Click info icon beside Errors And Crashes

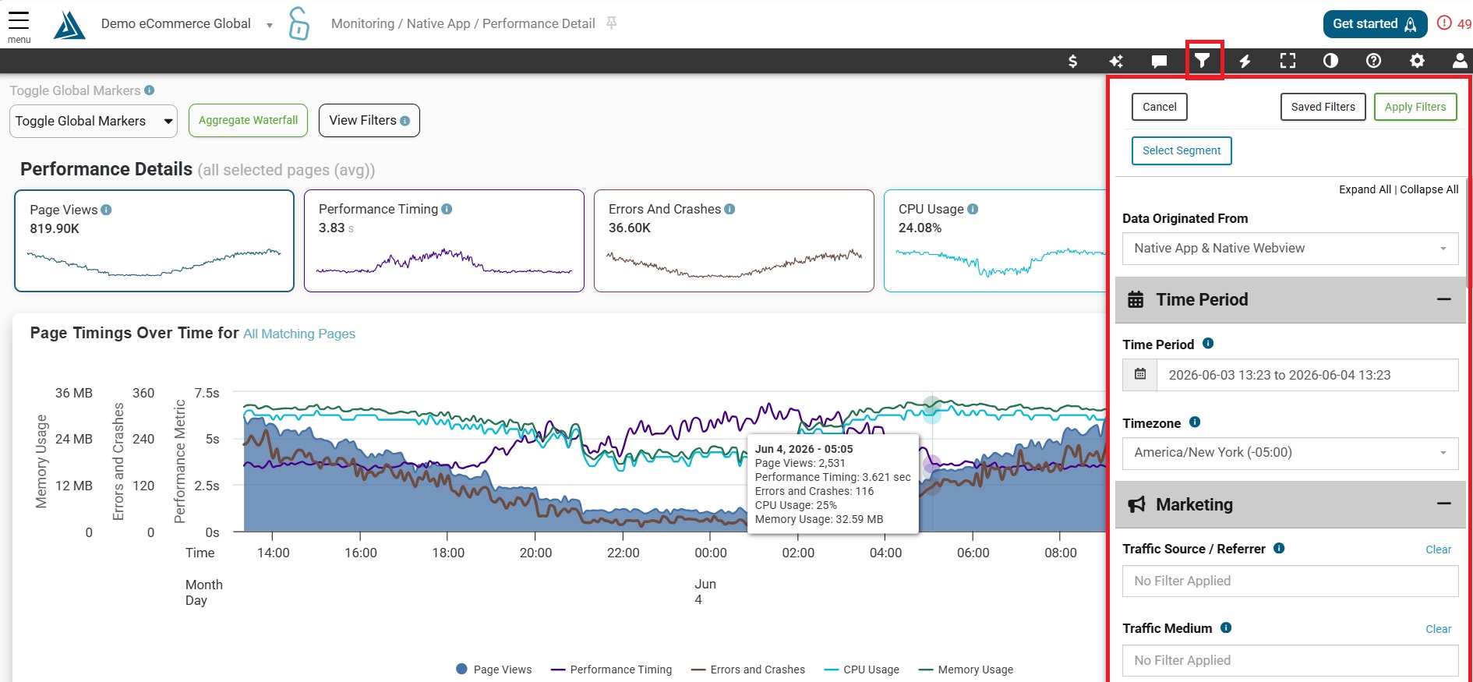pos(729,209)
